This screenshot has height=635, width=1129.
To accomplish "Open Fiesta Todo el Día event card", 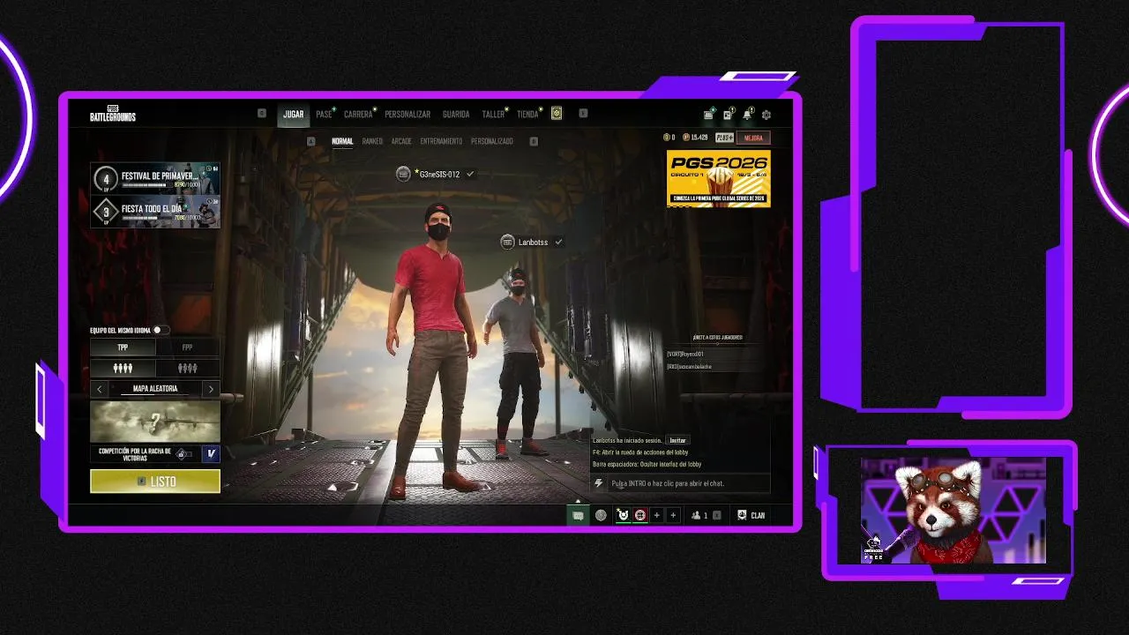I will [155, 212].
